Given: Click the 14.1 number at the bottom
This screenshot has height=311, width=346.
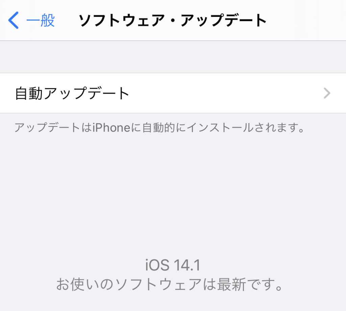Looking at the screenshot, I should pos(187,265).
